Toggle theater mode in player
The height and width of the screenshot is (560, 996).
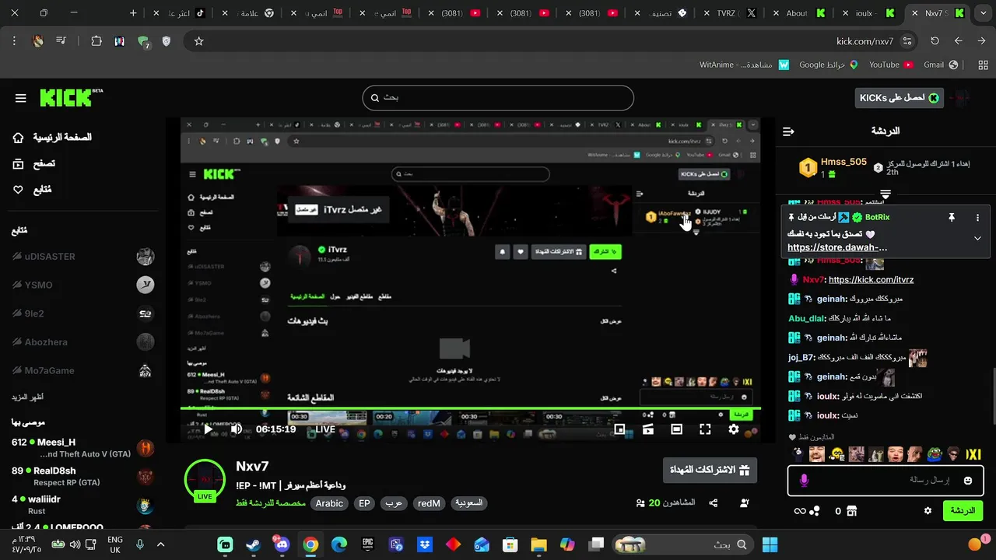[x=676, y=429]
